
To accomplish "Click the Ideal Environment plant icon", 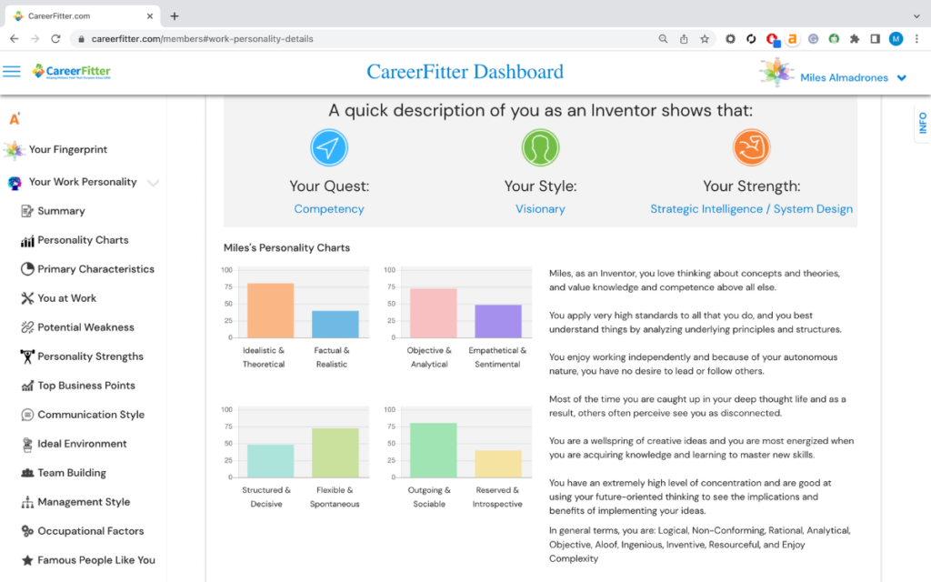I will 27,444.
